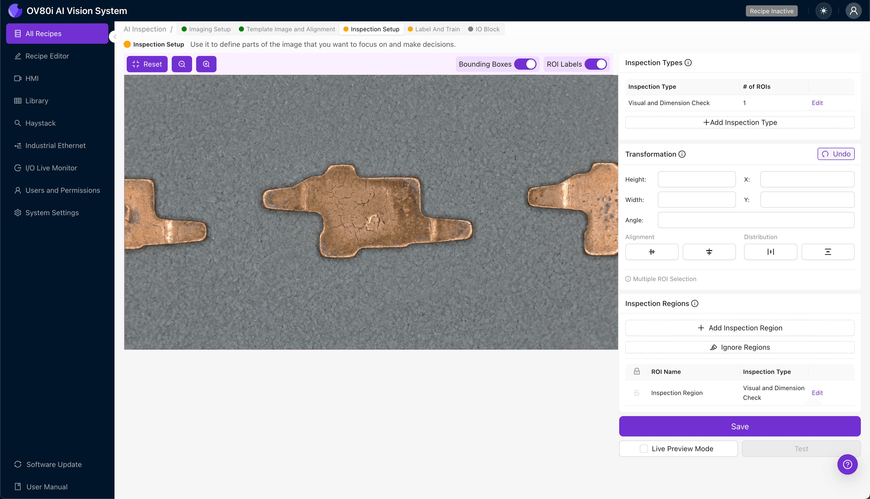The image size is (870, 499).
Task: Disable ROI Labels
Action: click(596, 64)
